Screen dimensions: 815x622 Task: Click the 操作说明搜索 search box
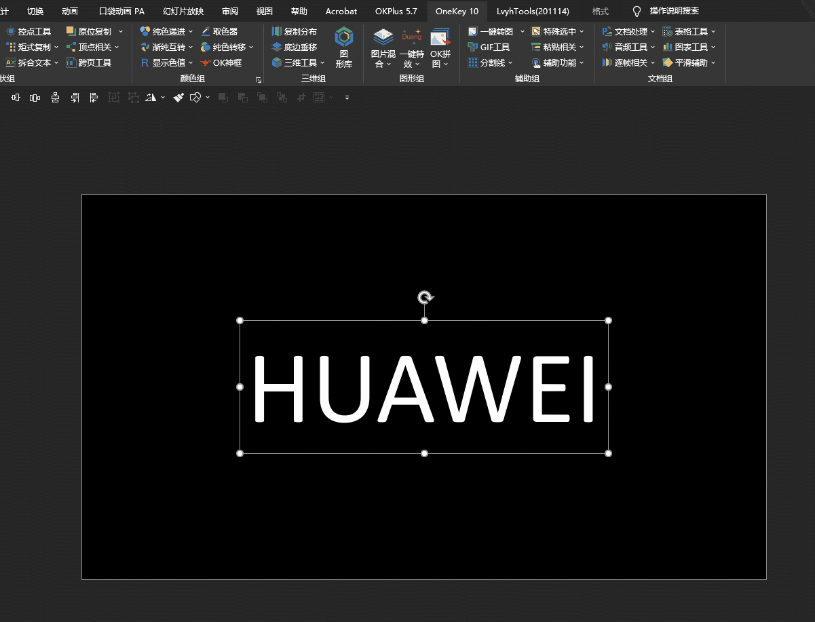coord(674,11)
